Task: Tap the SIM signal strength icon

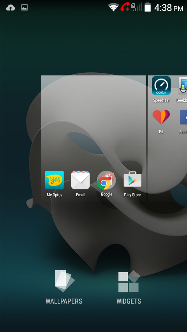Action: click(136, 7)
